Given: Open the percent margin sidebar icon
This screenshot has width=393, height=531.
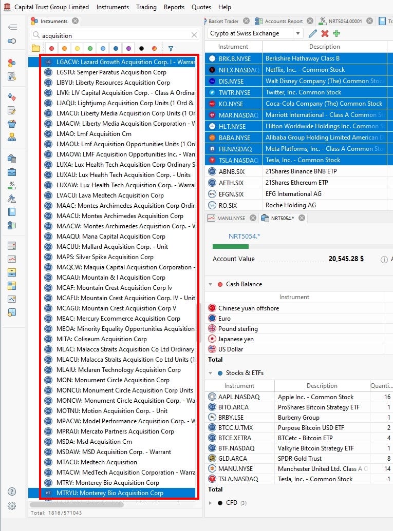Looking at the screenshot, I should 12,185.
